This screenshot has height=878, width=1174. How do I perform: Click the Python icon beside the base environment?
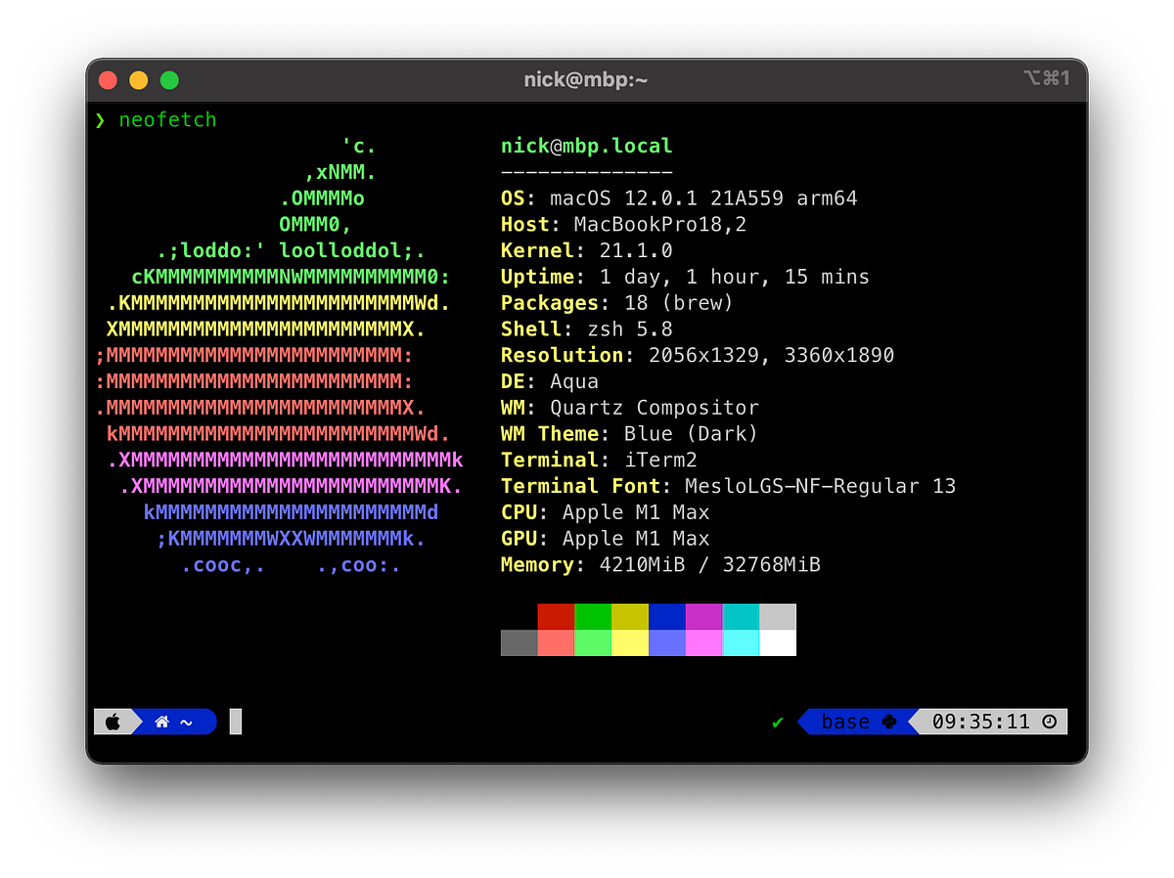pos(888,722)
